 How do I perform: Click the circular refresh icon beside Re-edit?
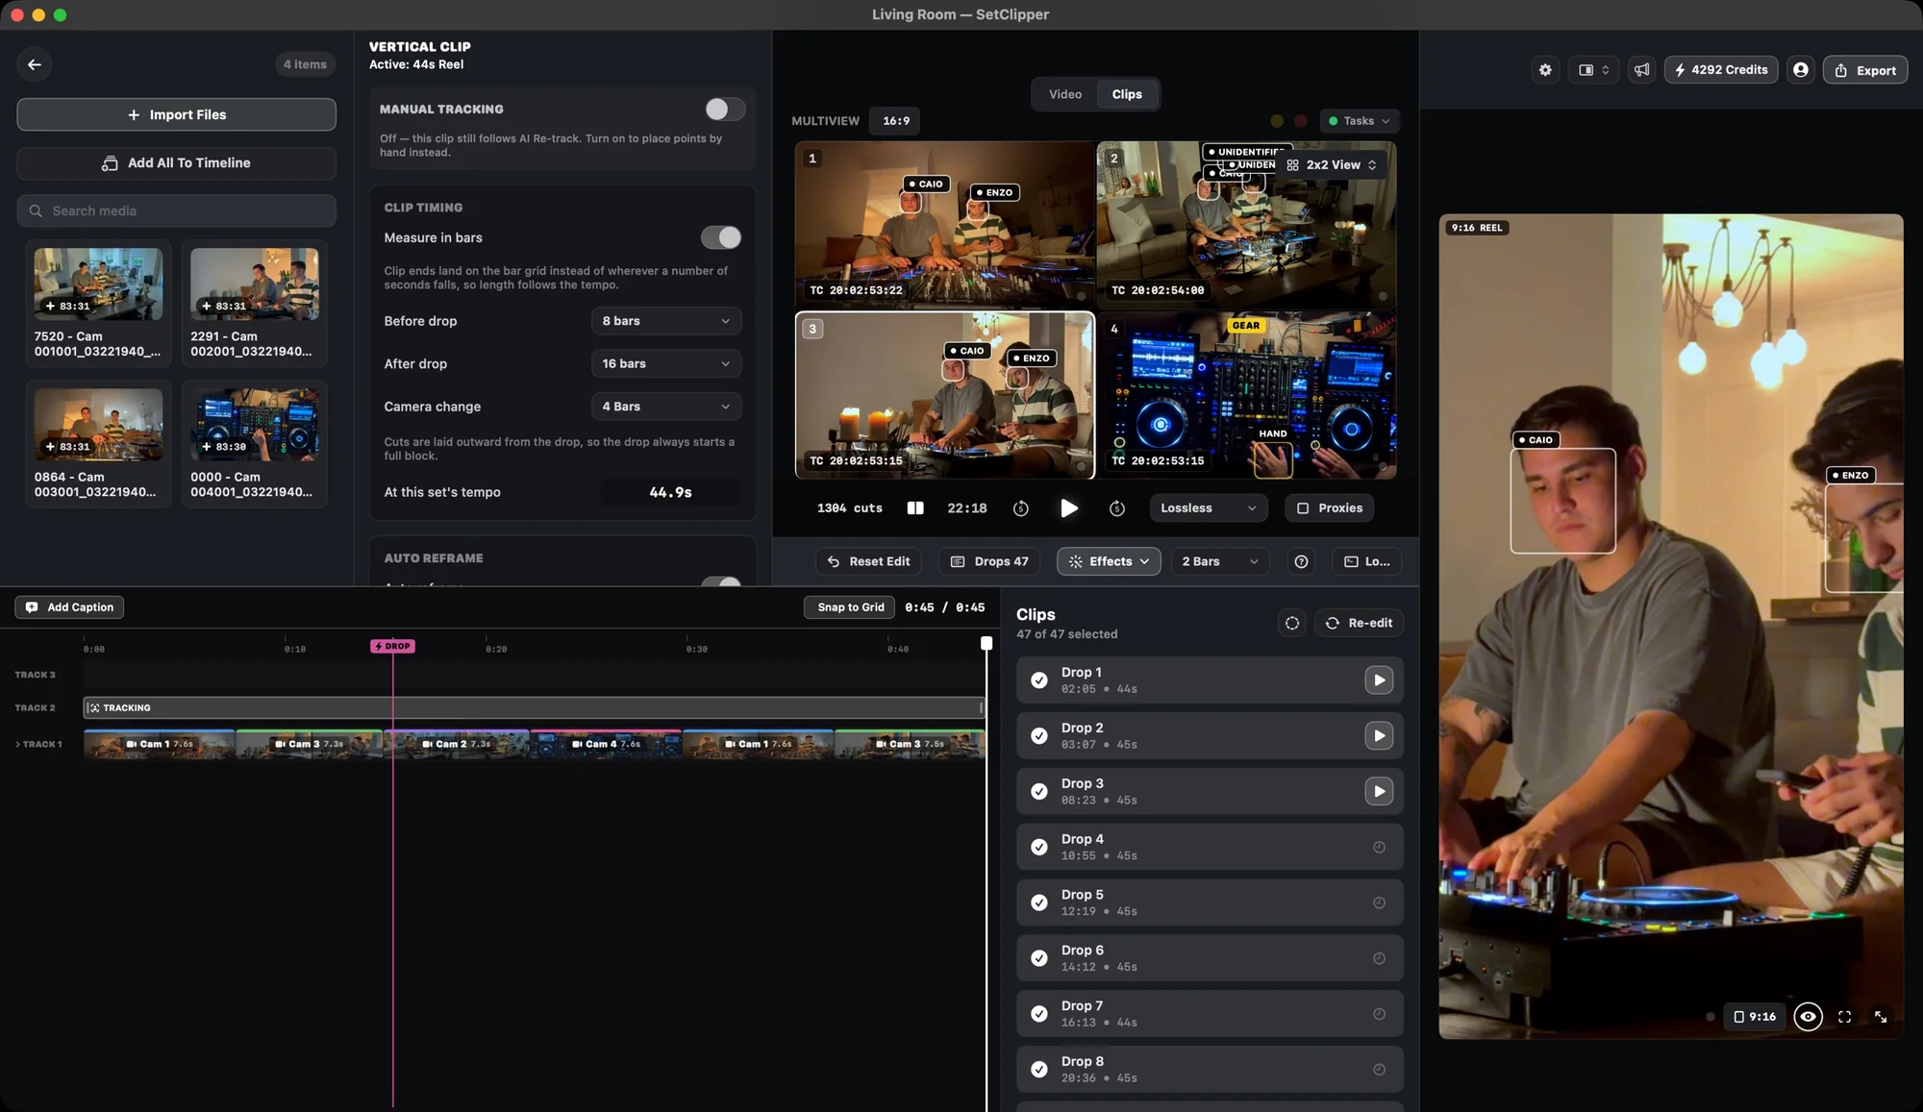[1292, 623]
